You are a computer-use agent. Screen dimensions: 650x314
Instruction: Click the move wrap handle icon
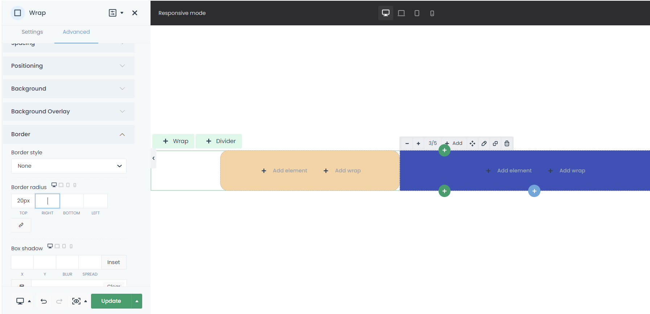[472, 143]
